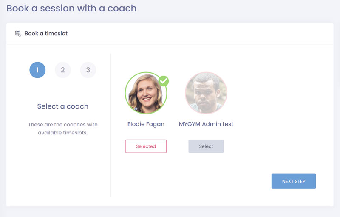Click the "Book a timeslot" card title text
Viewport: 340px width, 217px height.
pos(46,34)
